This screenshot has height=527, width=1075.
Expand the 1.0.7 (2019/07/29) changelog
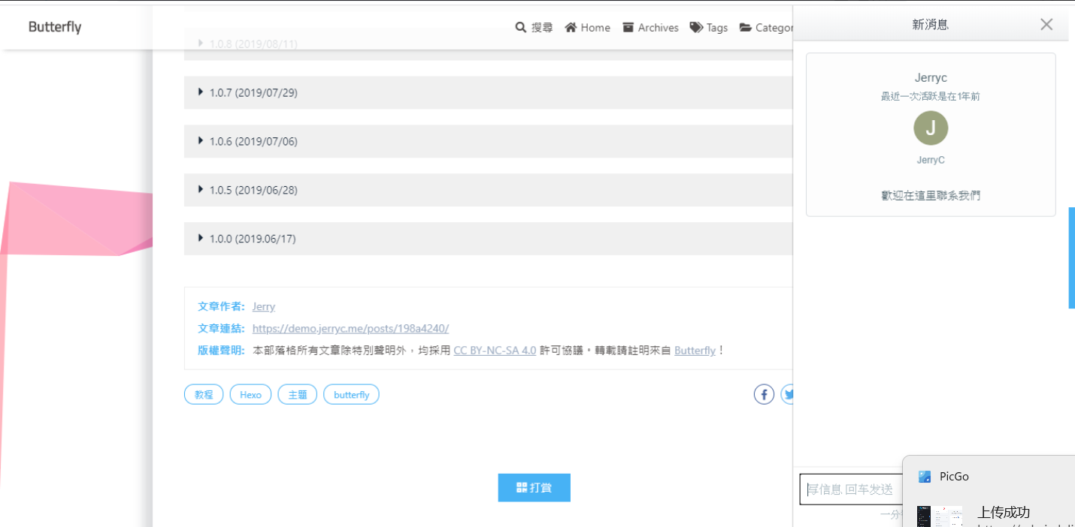[489, 92]
